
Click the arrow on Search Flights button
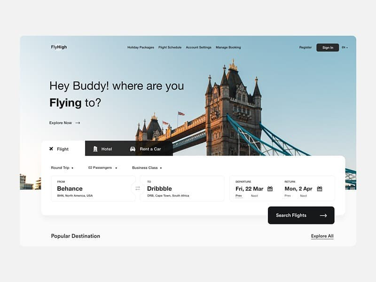pos(323,216)
